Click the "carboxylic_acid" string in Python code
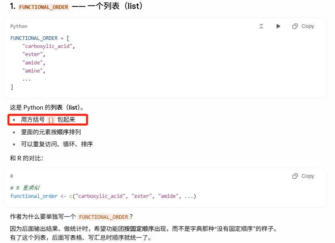 (47, 46)
